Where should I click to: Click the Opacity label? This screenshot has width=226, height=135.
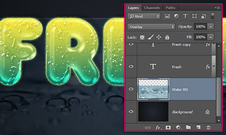185,27
